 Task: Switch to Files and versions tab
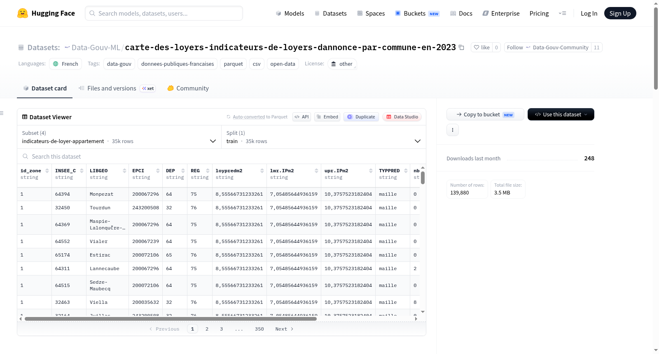[x=117, y=88]
